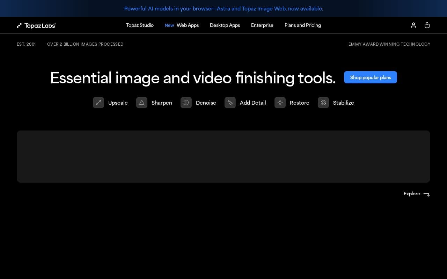The height and width of the screenshot is (279, 447).
Task: Click the gray preview media panel
Action: pos(223,157)
